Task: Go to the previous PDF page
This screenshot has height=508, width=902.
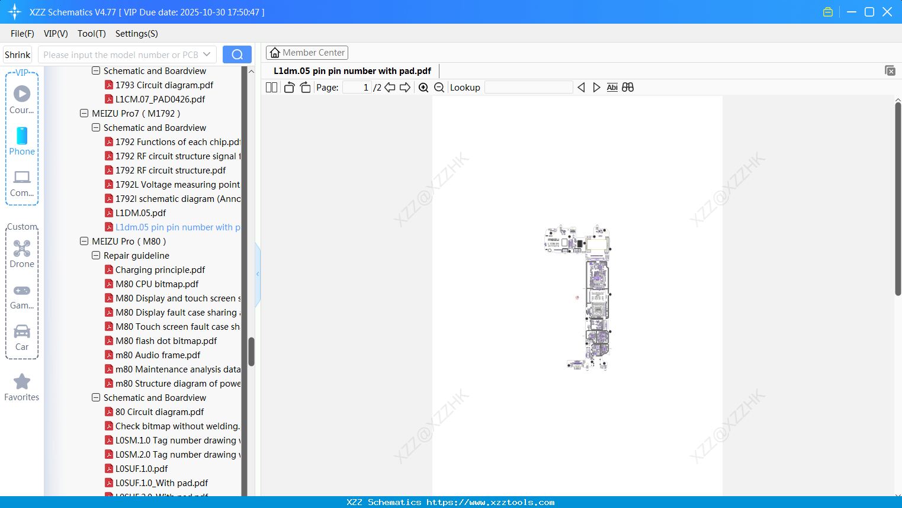Action: [x=390, y=88]
